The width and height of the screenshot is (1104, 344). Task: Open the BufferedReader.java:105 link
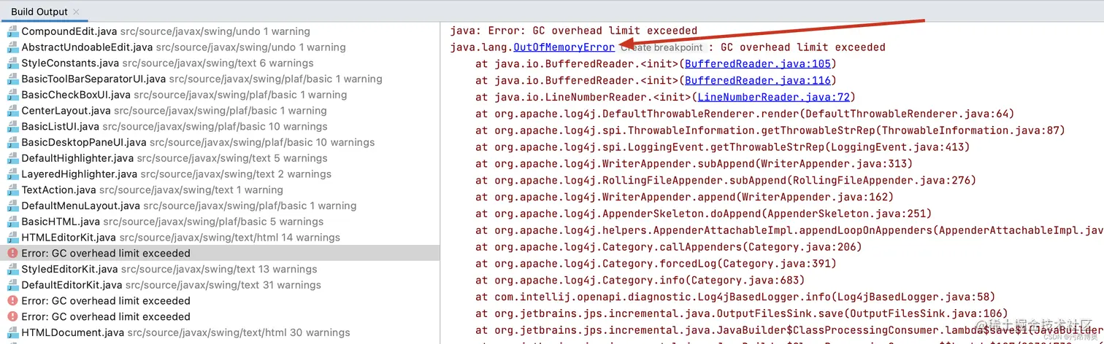click(757, 64)
